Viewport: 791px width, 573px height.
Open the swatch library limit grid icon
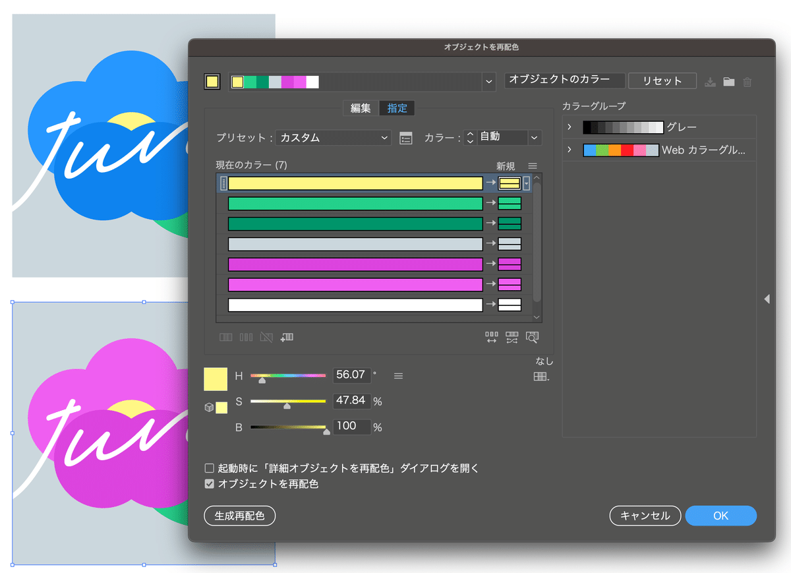[x=540, y=376]
